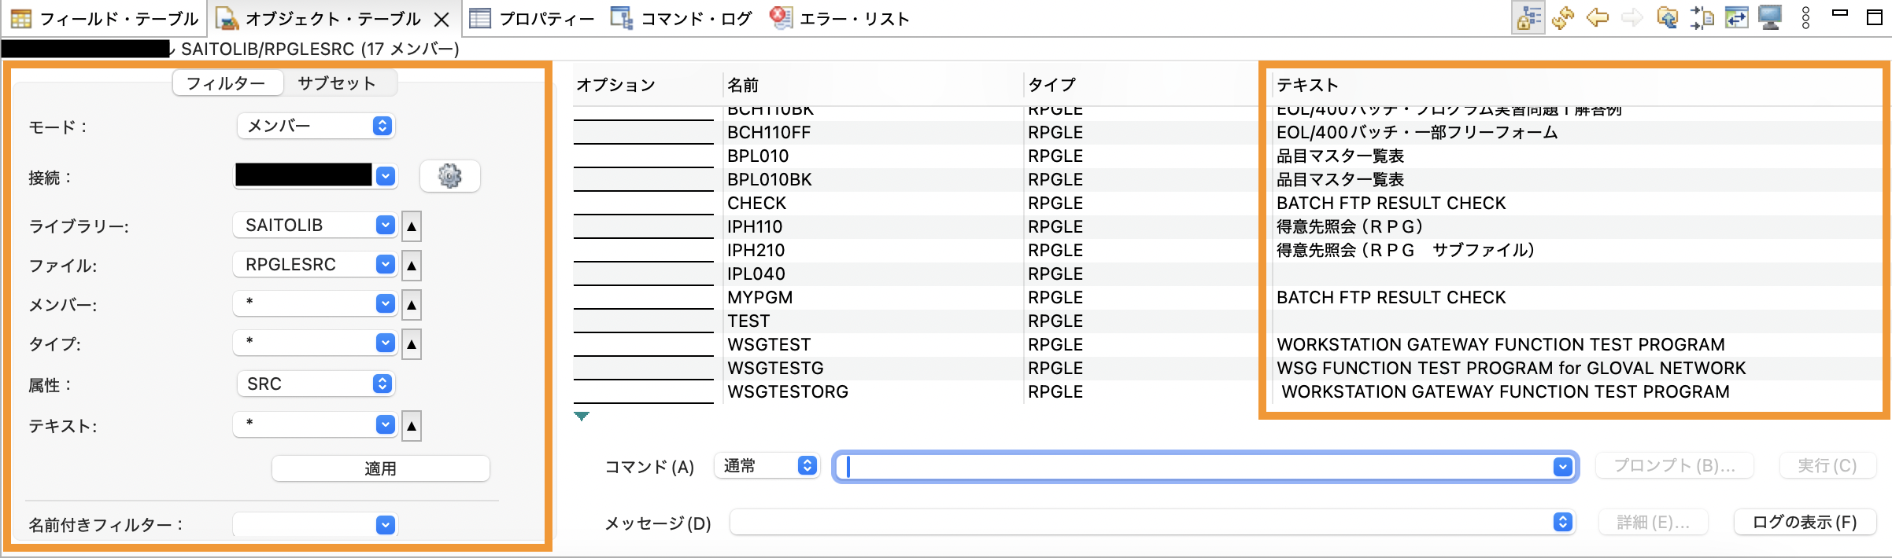Select the BCH110FF member name
The height and width of the screenshot is (558, 1892).
click(x=769, y=133)
